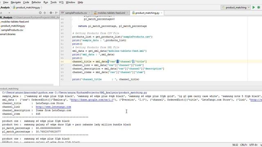Click line 56 channel_title assignment
The width and height of the screenshot is (262, 147).
109,62
